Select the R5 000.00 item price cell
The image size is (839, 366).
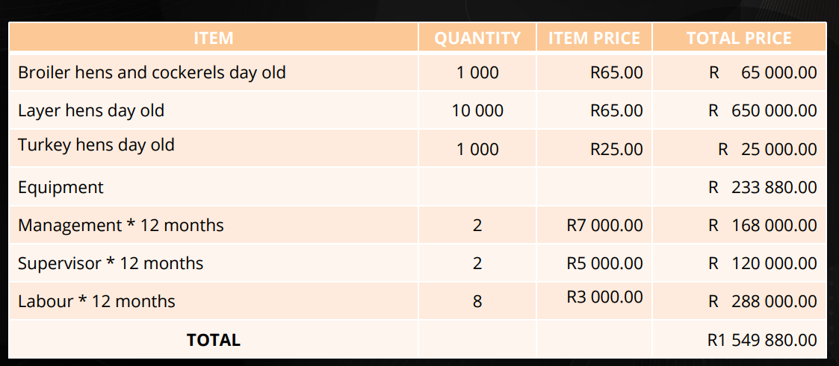pyautogui.click(x=604, y=263)
